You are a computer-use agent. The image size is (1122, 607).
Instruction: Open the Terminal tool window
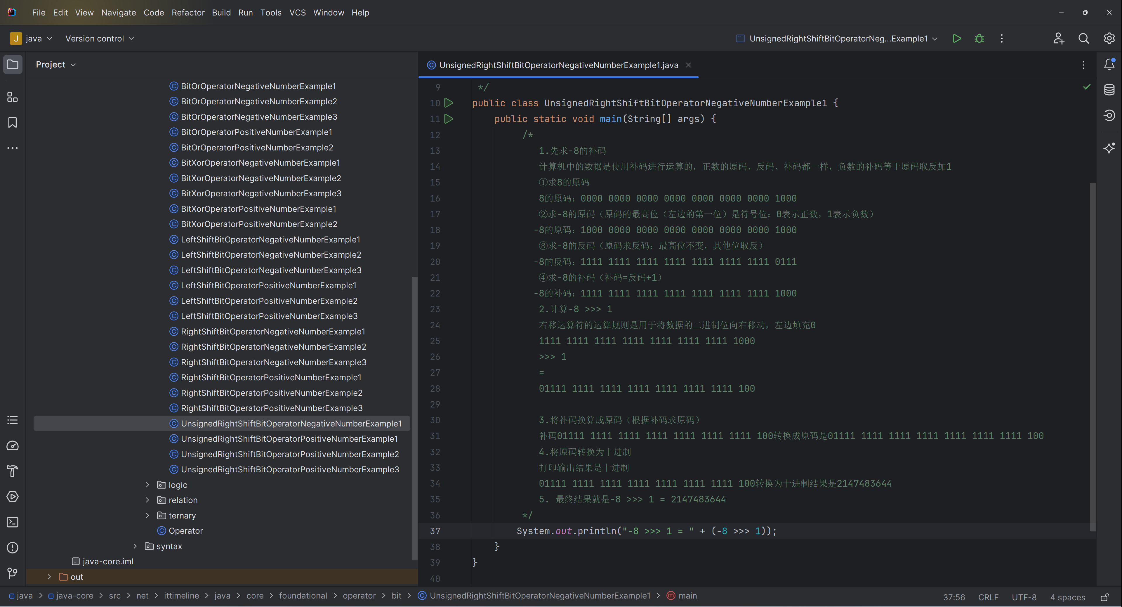point(13,522)
